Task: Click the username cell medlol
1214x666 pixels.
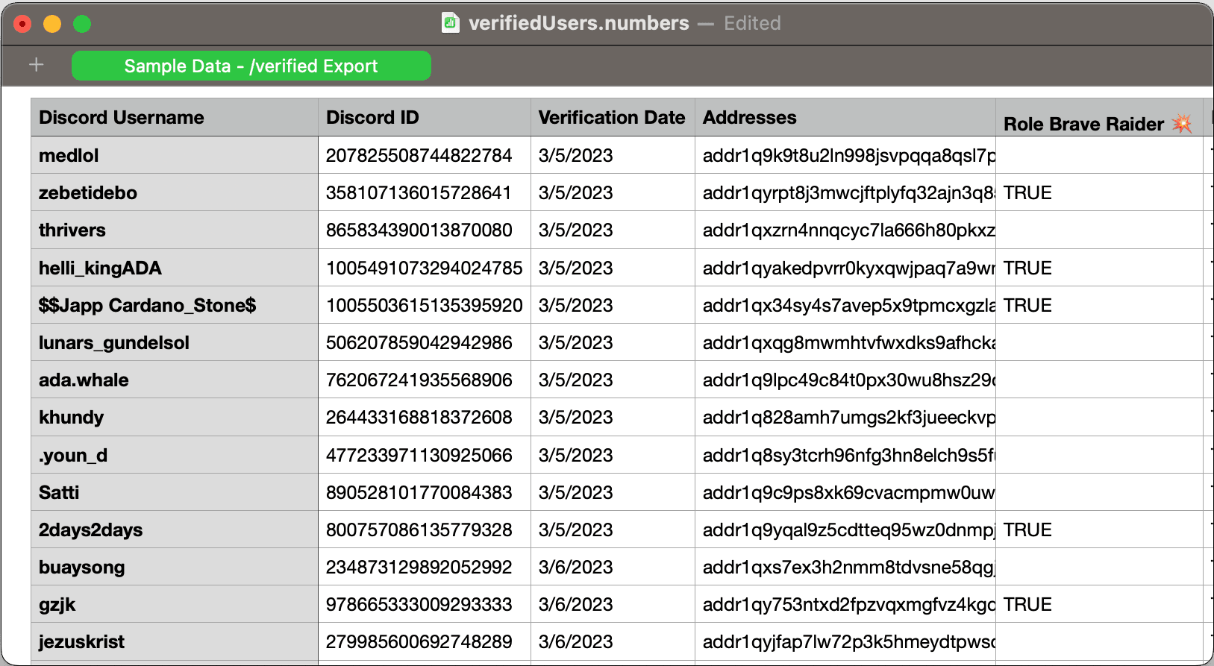Action: pyautogui.click(x=175, y=155)
